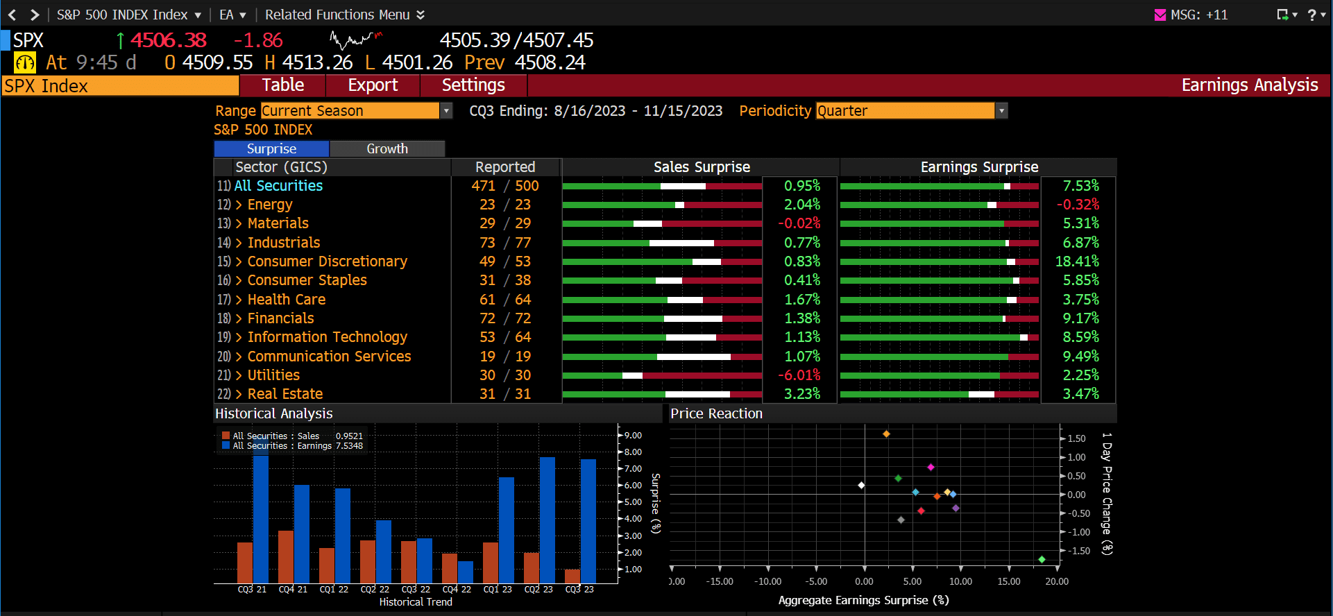Open the question mark help icon
Screen dimensions: 1333x616
1311,15
